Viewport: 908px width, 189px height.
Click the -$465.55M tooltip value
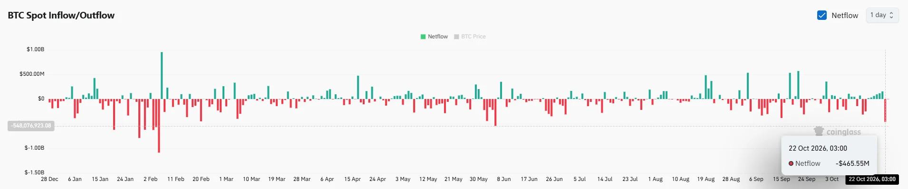click(852, 163)
